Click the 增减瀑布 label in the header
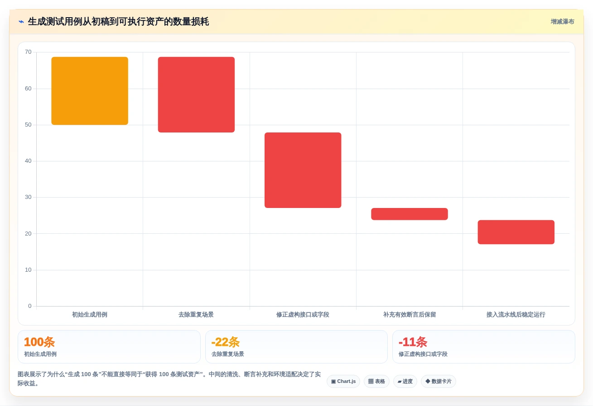Screen dimensions: 593x406 pyautogui.click(x=562, y=22)
